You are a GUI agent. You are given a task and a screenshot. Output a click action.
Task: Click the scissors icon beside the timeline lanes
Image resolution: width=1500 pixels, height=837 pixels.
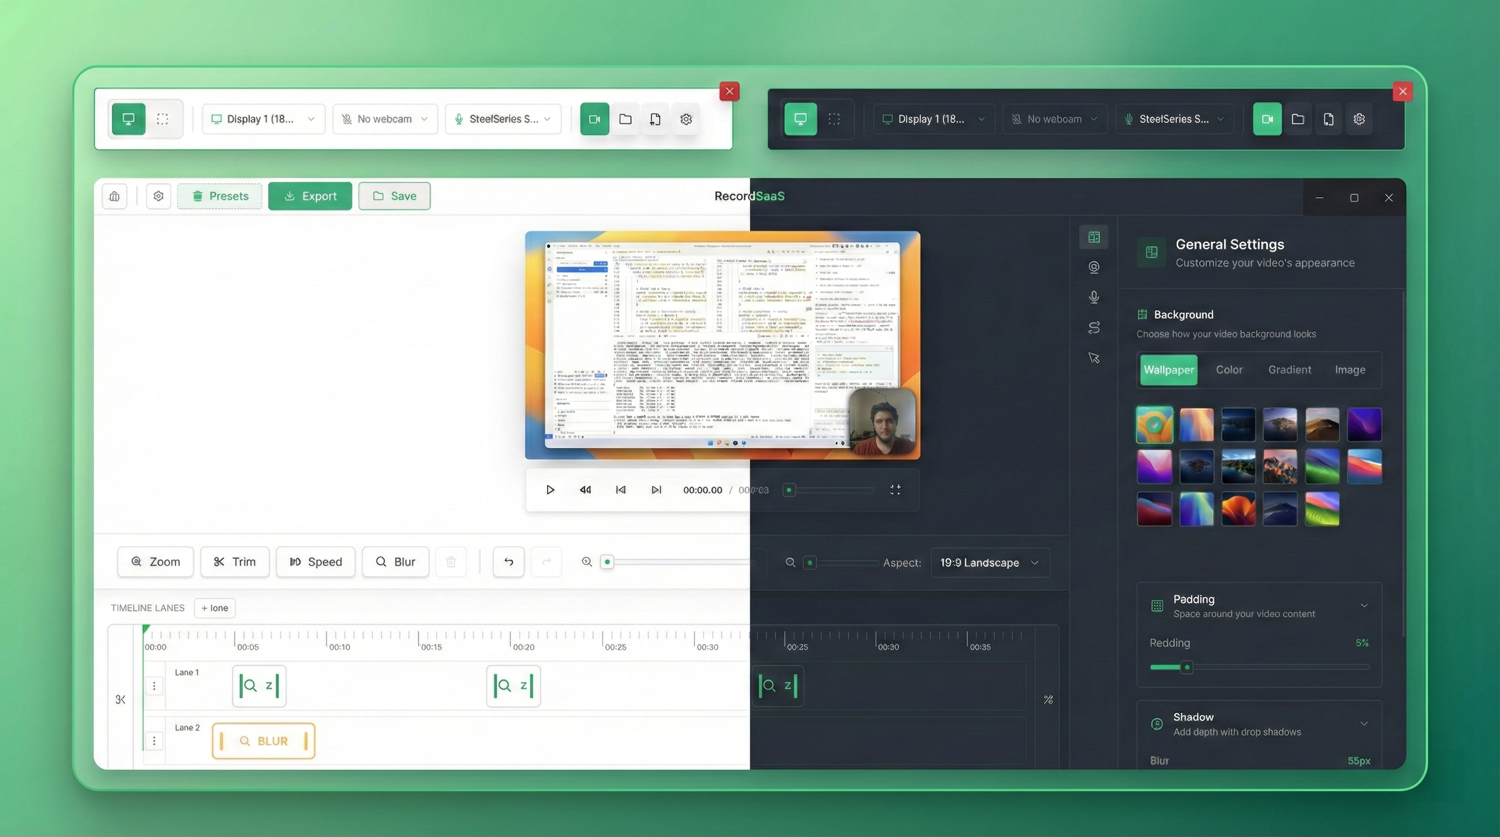pyautogui.click(x=120, y=700)
